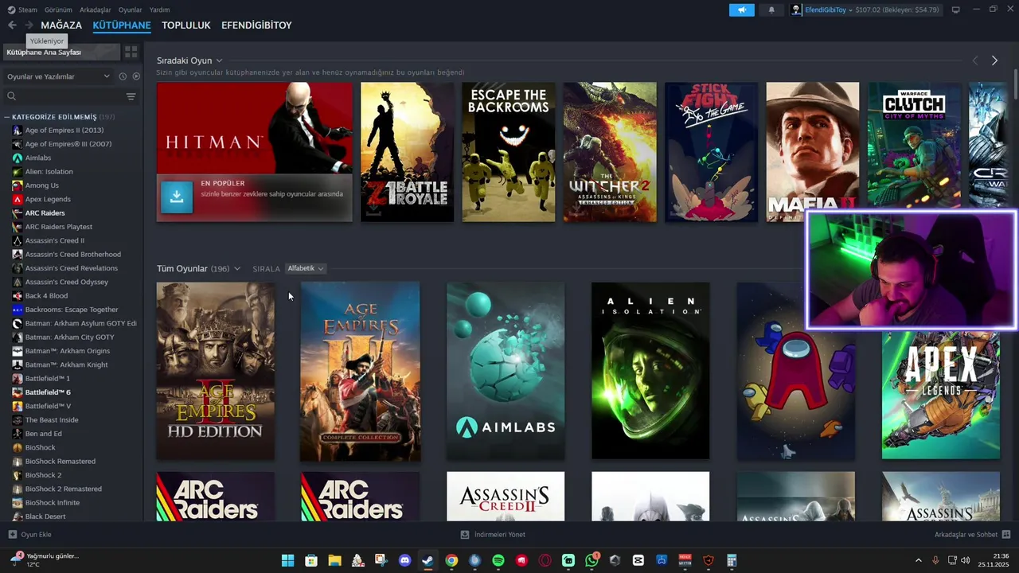This screenshot has height=573, width=1019.
Task: Open the Warface Clutch cover
Action: pyautogui.click(x=915, y=146)
